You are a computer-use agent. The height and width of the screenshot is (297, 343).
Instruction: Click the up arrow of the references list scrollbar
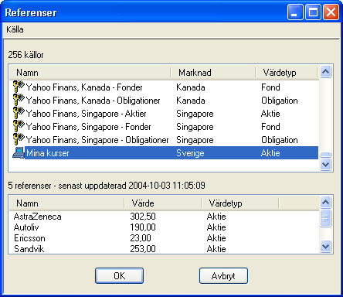click(x=326, y=202)
